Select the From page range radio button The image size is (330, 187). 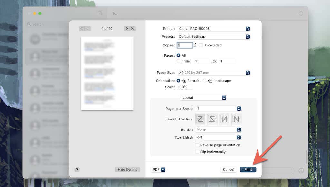[x=178, y=61]
